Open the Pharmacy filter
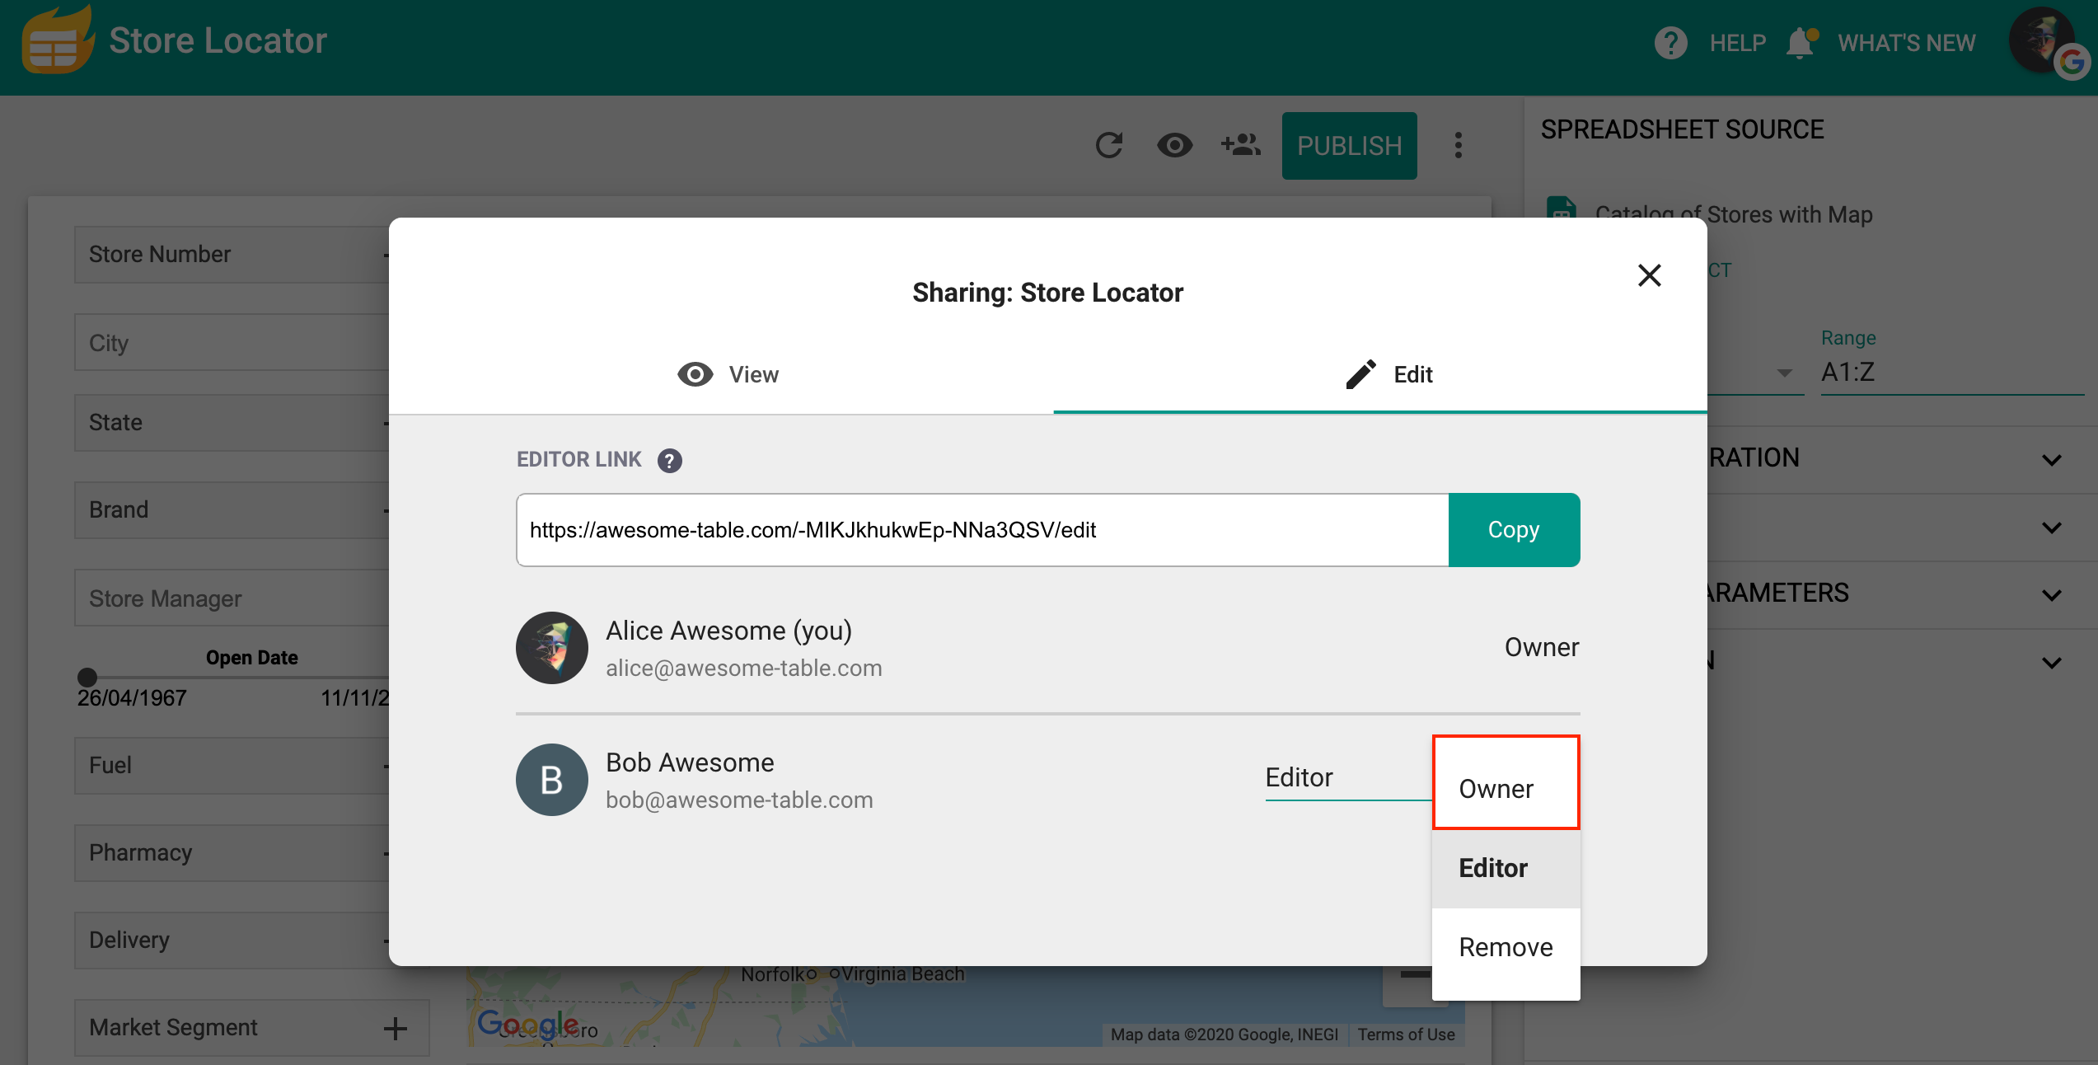This screenshot has height=1065, width=2098. click(x=232, y=853)
